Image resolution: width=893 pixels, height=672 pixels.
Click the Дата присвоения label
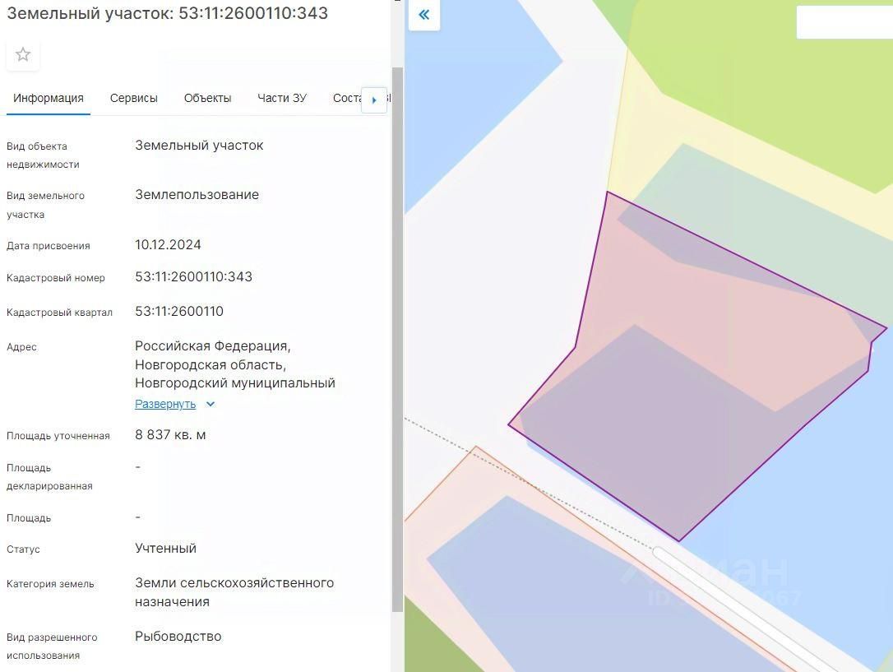coord(49,246)
